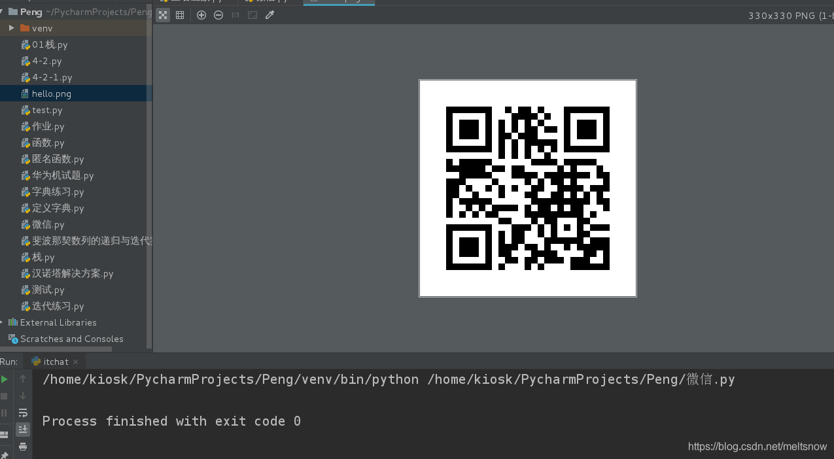Toggle soft-wrap in the console

(23, 413)
